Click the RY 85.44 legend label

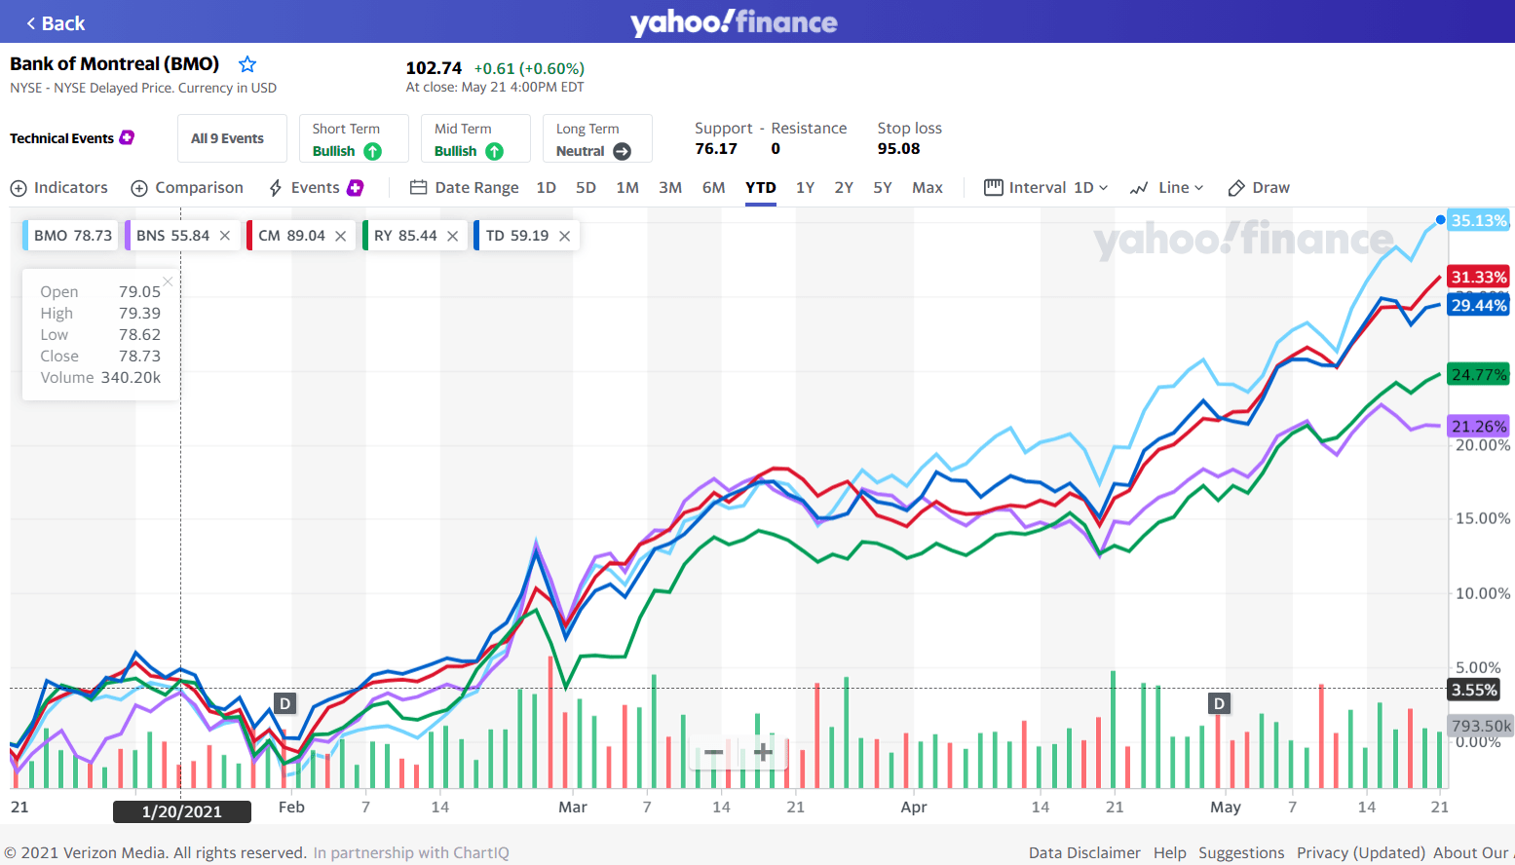pos(405,236)
